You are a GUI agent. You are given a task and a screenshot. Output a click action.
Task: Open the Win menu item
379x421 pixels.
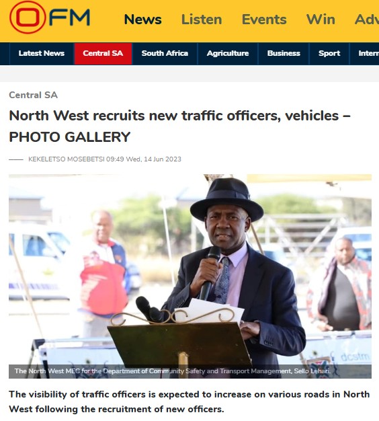click(x=321, y=20)
